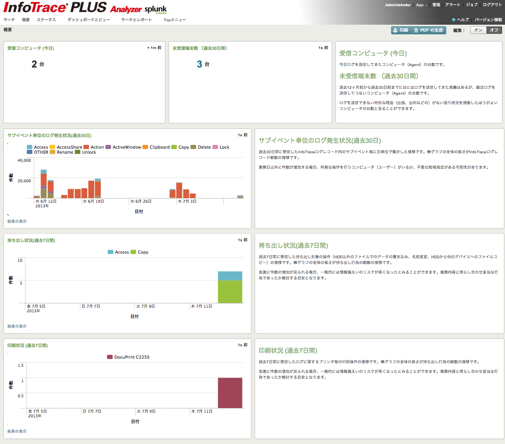Click the ログアウト logout link
The height and width of the screenshot is (444, 505).
point(492,5)
